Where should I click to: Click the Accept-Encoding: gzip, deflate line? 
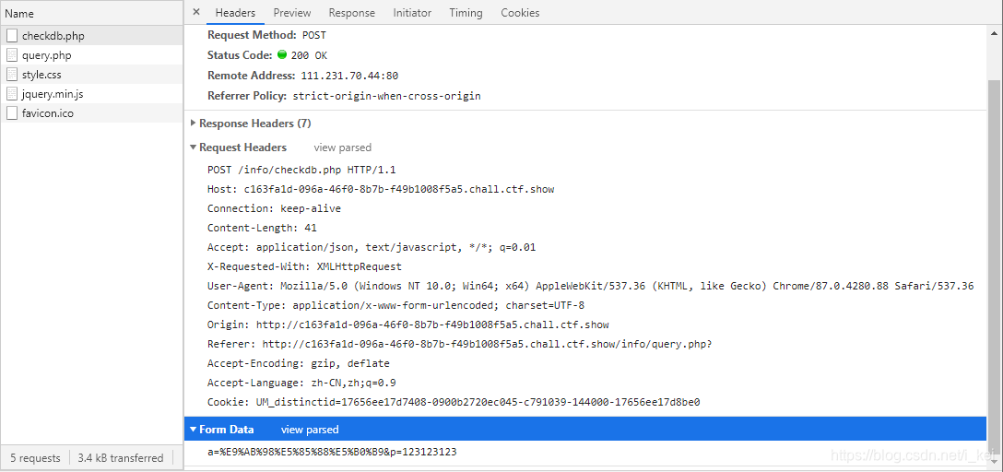(x=299, y=363)
